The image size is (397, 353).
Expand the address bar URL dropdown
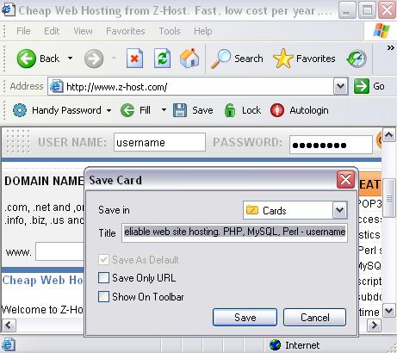pyautogui.click(x=341, y=86)
